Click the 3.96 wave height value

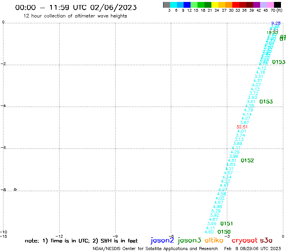(x=234, y=156)
